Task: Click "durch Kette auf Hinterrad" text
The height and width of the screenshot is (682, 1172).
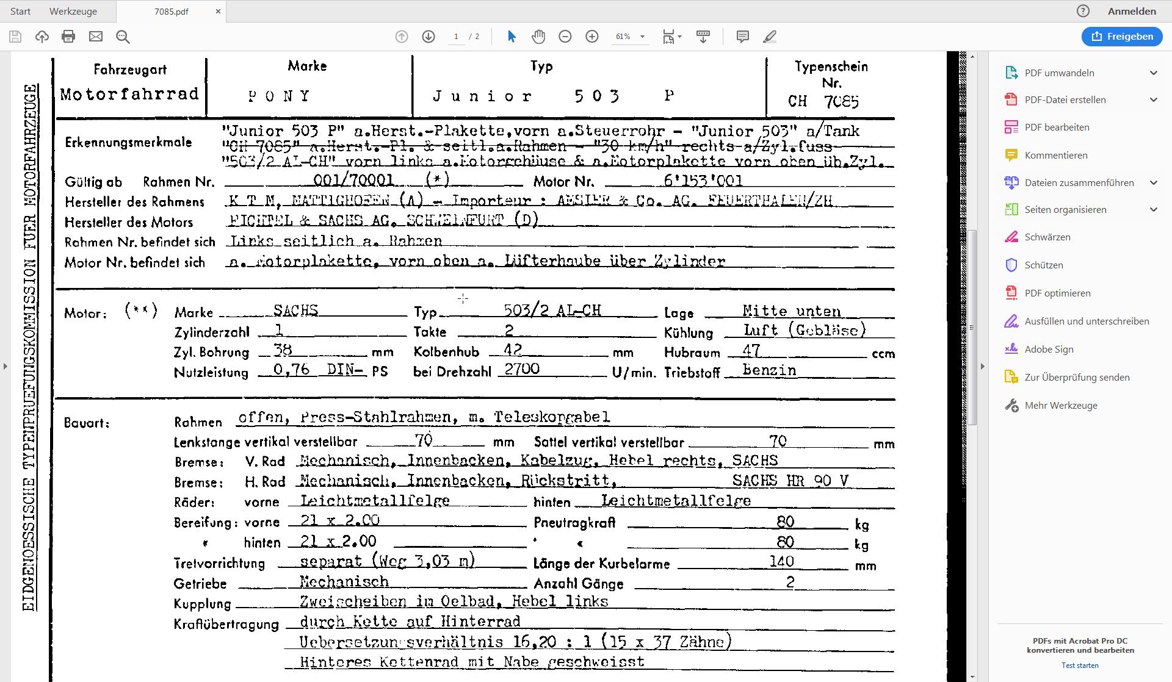Action: (x=410, y=622)
